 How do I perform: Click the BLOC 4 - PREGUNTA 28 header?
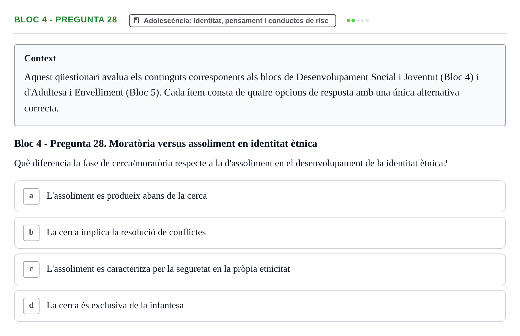tap(65, 20)
